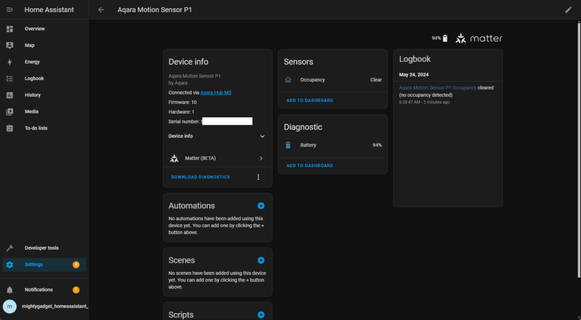Screen dimensions: 581x320
Task: Open Aqara Motion Sensor P1 Occupancy logbook entry
Action: [x=437, y=88]
